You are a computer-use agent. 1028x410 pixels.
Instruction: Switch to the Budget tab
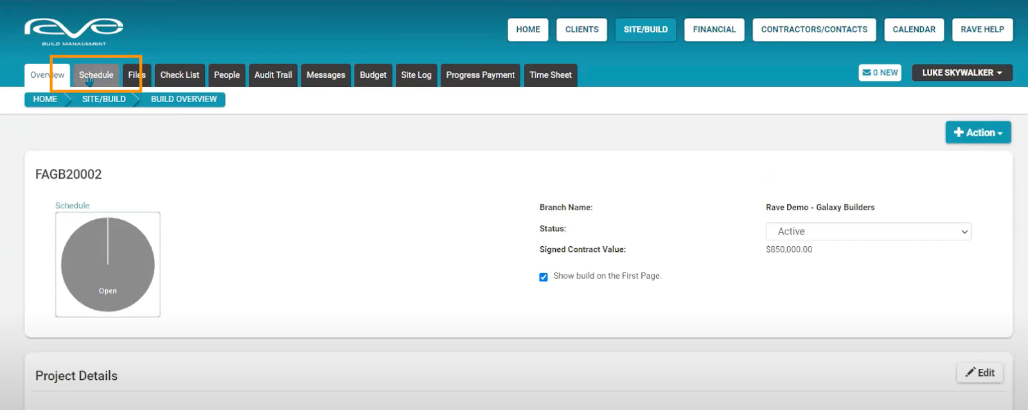373,75
